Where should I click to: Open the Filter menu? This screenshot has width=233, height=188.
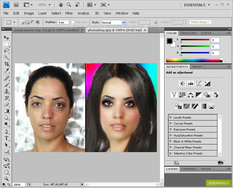(69, 13)
